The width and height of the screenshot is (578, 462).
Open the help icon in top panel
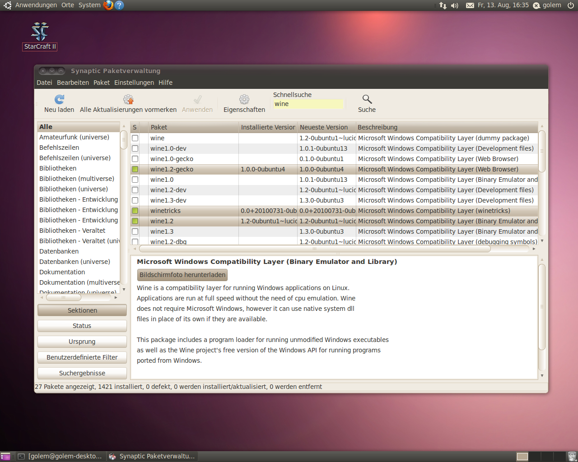(119, 5)
